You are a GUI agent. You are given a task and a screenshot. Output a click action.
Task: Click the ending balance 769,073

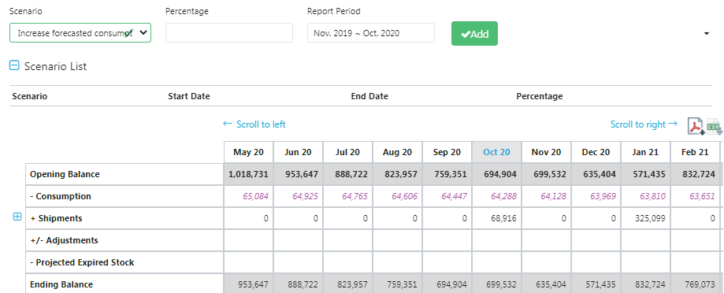click(701, 284)
